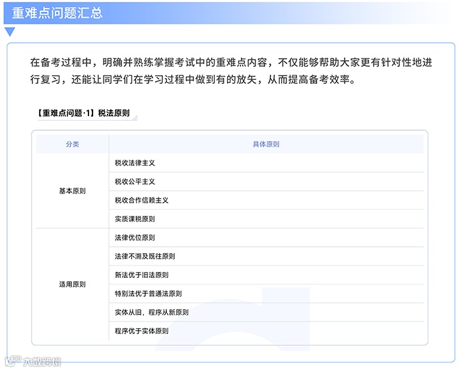
Task: Click the blue down-pointing triangle under the header
Action: click(10, 32)
